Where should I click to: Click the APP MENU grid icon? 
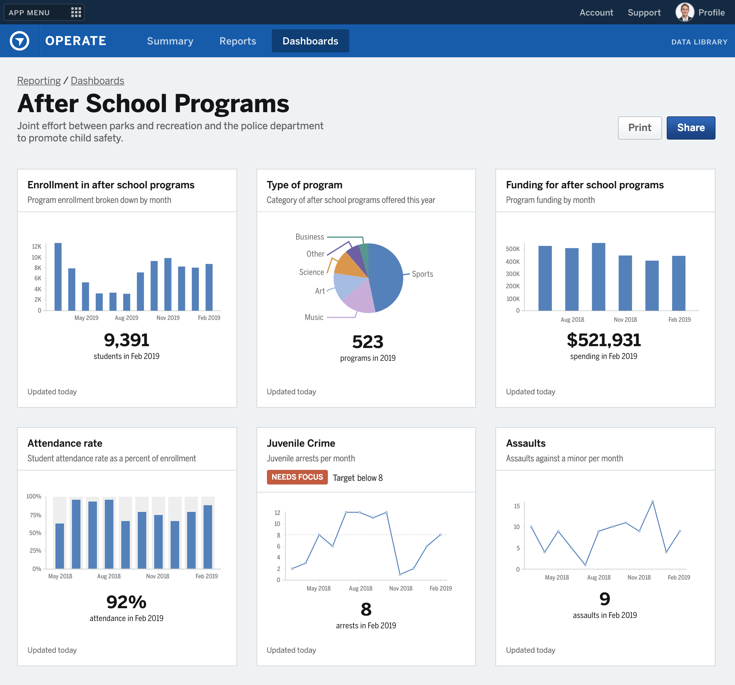75,12
